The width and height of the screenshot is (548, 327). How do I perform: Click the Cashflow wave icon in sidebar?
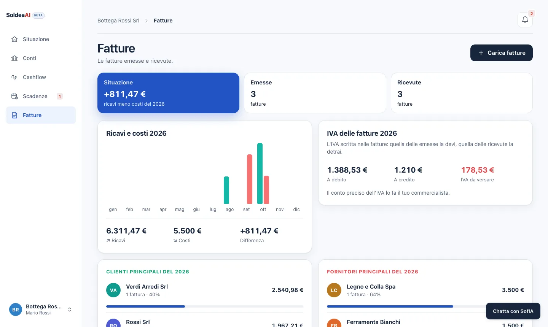[x=14, y=77]
